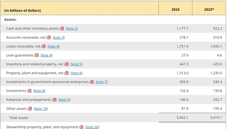Open the Note 5 link
Image resolution: width=227 pixels, height=129 pixels.
76,64
